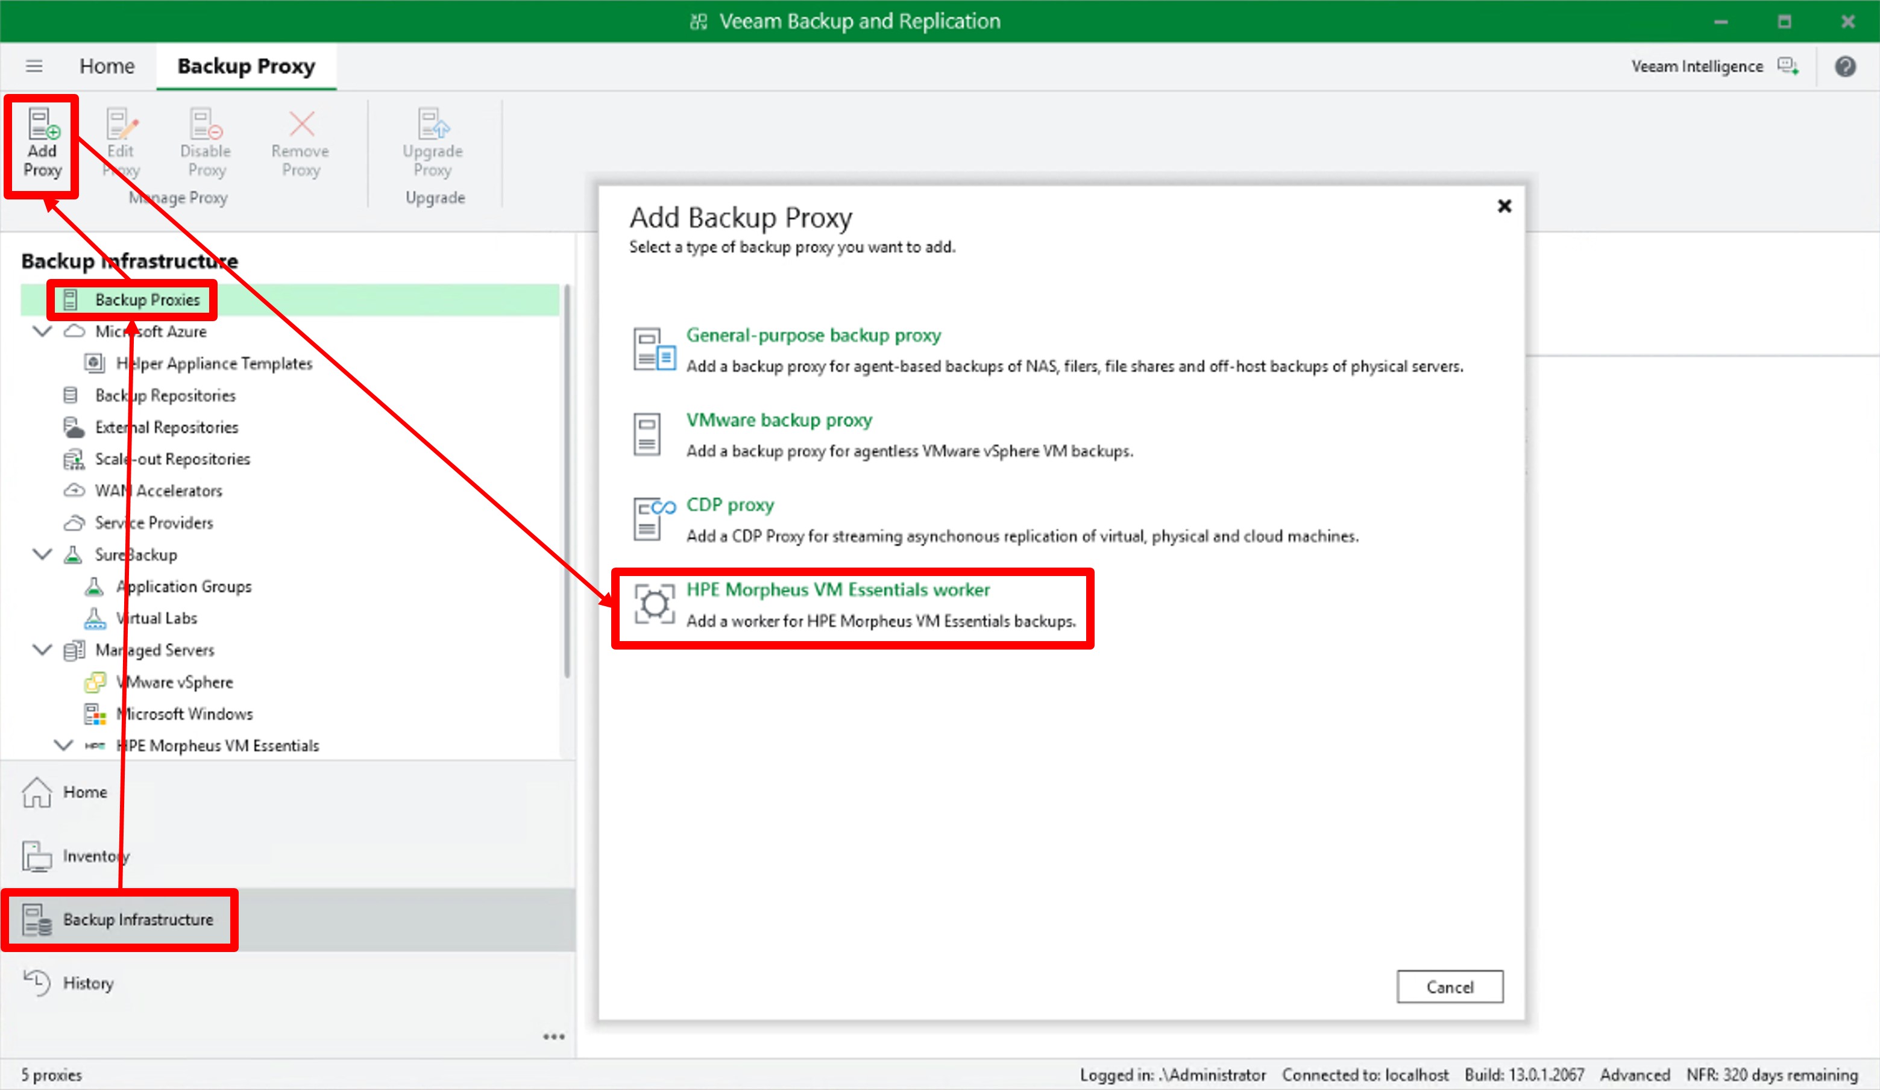Image resolution: width=1880 pixels, height=1090 pixels.
Task: Click the Remove Proxy ribbon icon
Action: (x=301, y=124)
